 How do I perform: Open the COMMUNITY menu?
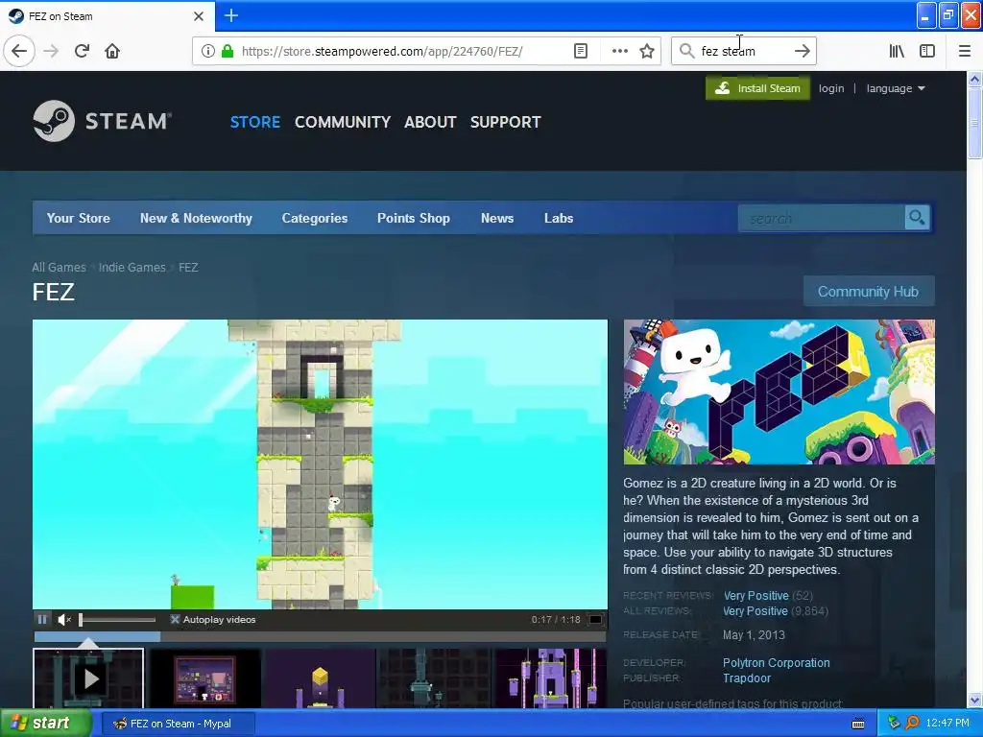[x=343, y=122]
